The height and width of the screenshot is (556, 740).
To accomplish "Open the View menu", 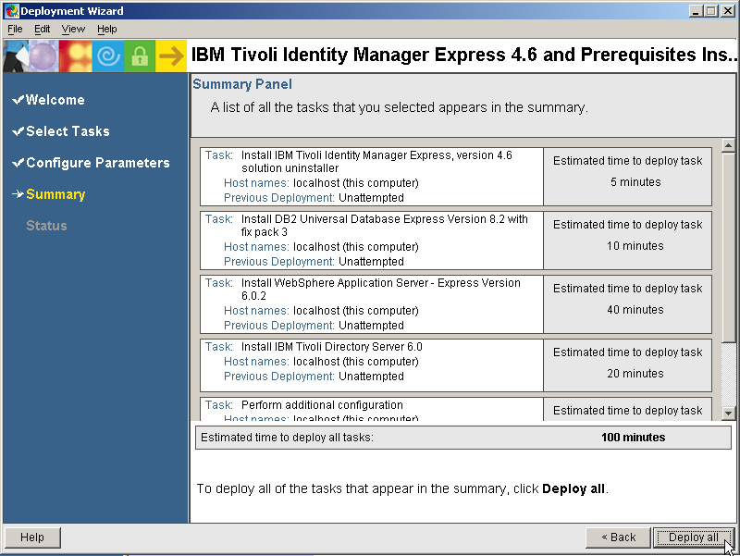I will 73,30.
